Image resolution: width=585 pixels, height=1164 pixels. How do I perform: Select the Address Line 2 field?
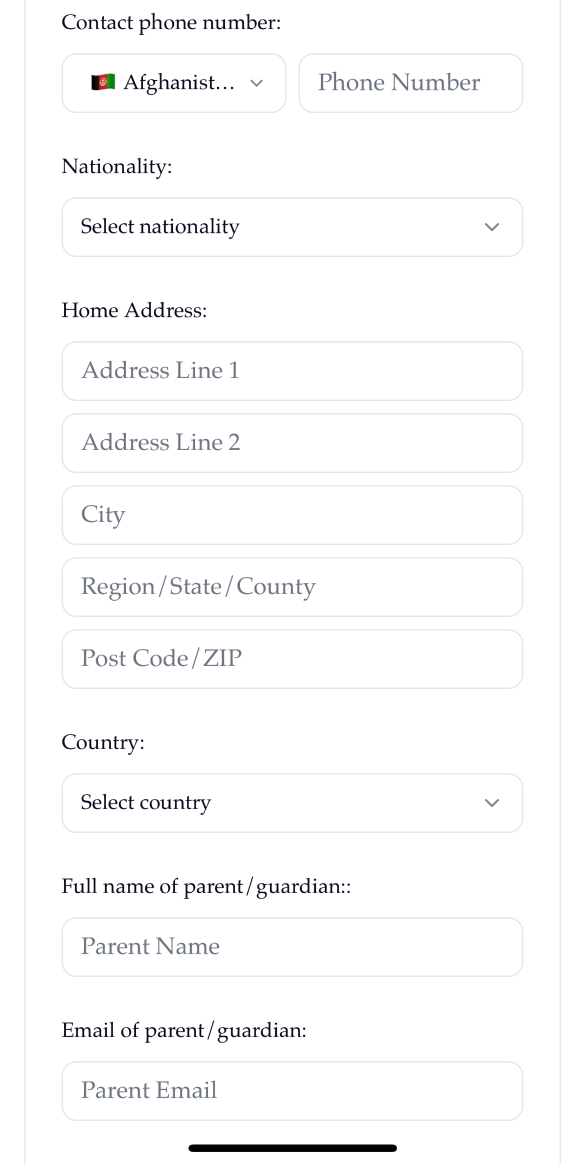pos(292,443)
